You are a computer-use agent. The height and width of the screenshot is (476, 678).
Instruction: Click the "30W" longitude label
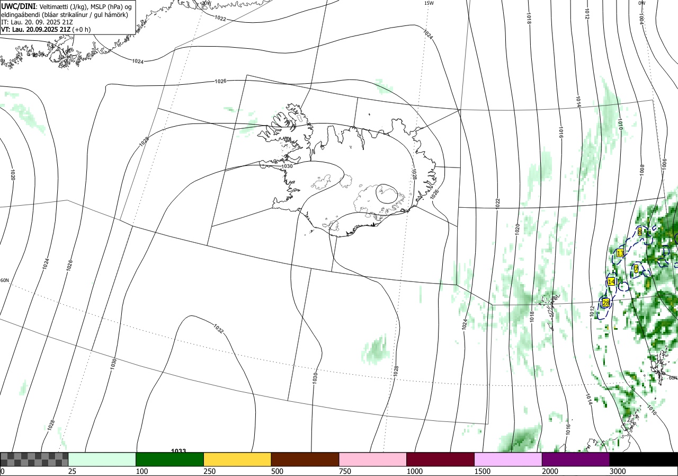pyautogui.click(x=206, y=3)
